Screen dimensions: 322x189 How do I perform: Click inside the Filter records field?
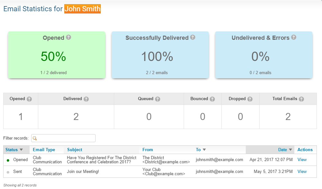click(64, 138)
